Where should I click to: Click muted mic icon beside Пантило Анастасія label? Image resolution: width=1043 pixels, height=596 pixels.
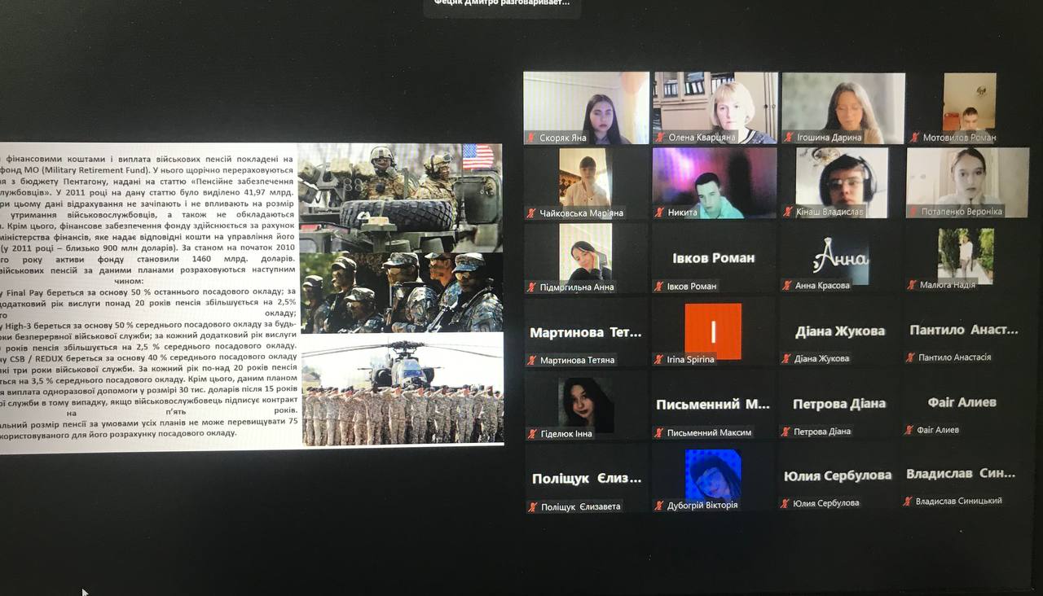[x=910, y=357]
